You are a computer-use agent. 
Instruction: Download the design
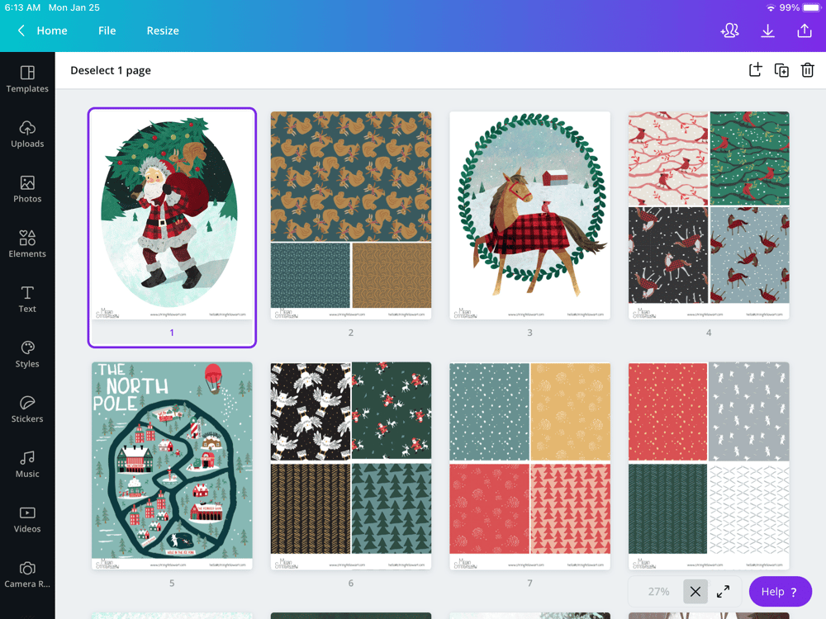(767, 30)
